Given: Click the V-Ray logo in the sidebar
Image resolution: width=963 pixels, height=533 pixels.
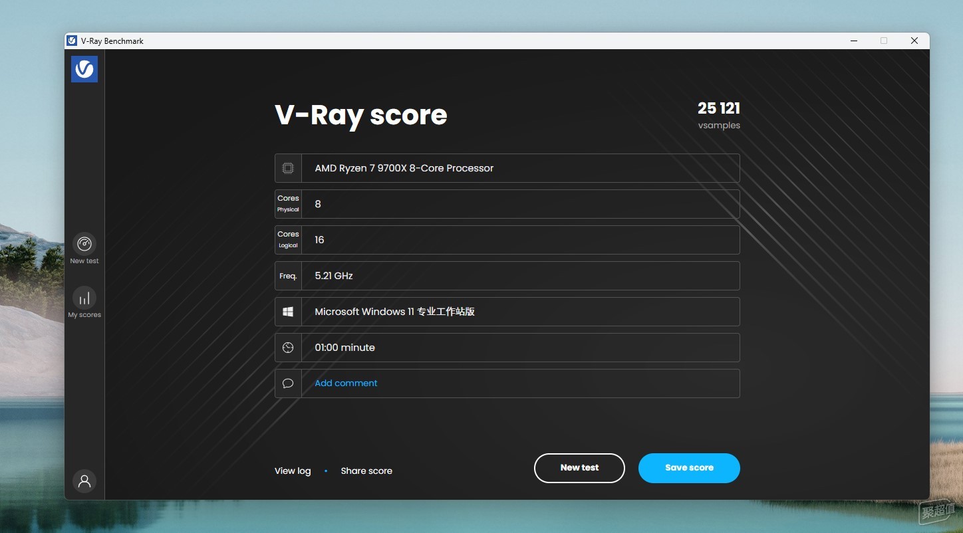Looking at the screenshot, I should [x=84, y=69].
